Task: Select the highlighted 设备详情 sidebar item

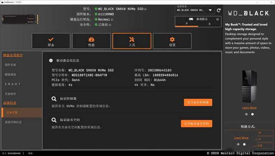Action: (x=22, y=113)
